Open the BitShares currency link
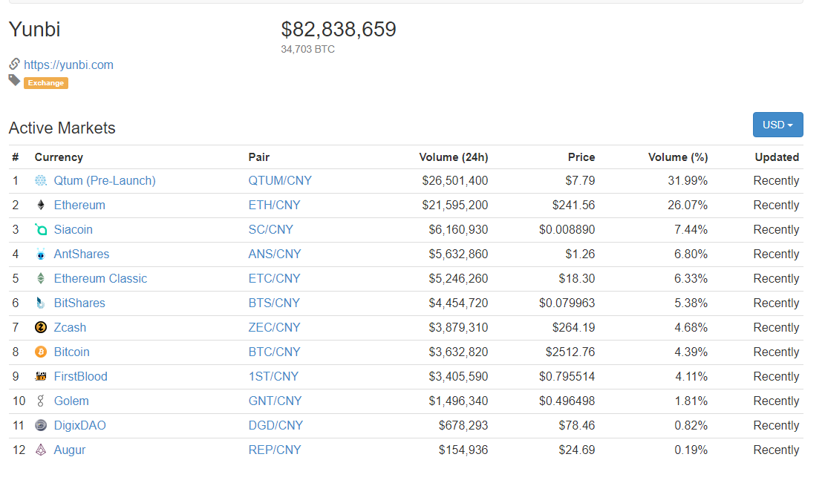Viewport: 825px width, 480px height. [79, 303]
